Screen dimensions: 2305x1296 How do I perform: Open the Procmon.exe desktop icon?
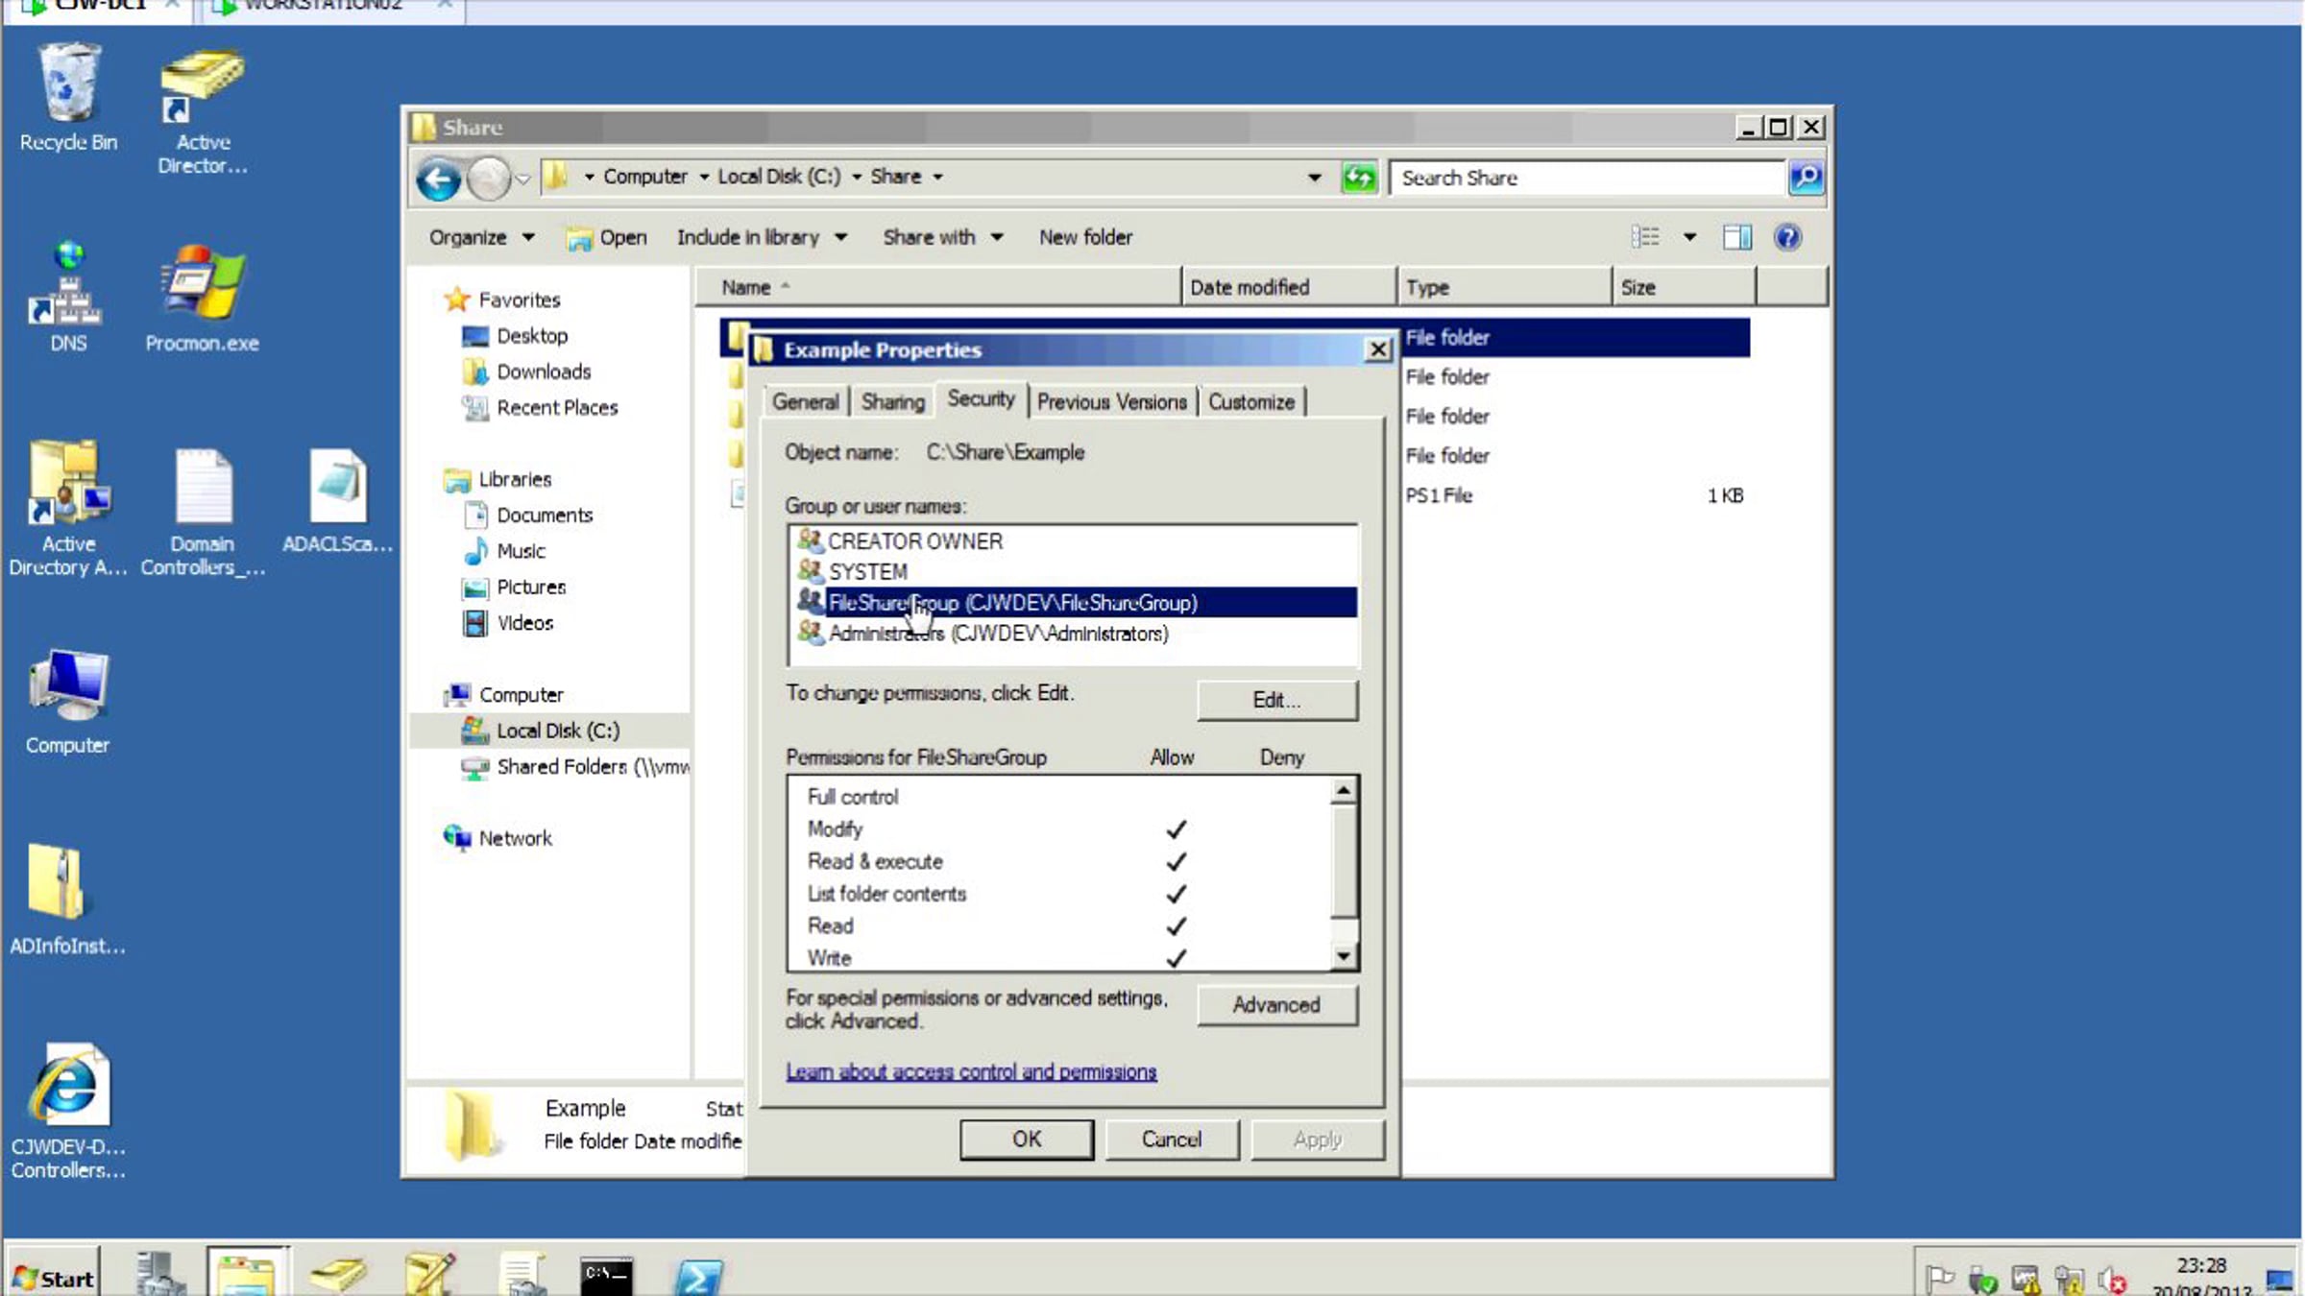[x=202, y=299]
